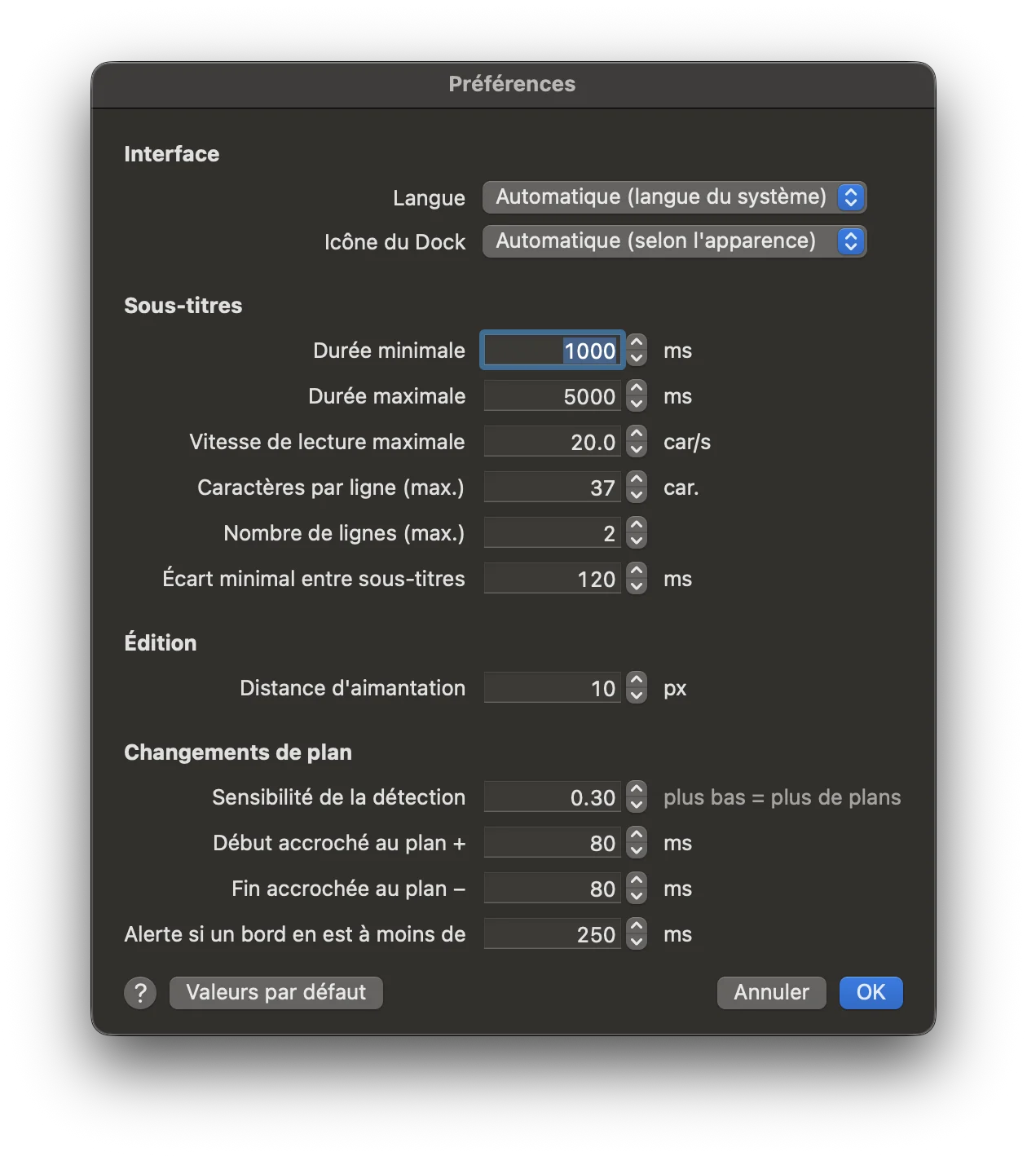The image size is (1027, 1156).
Task: Open the help question mark button
Action: (140, 993)
